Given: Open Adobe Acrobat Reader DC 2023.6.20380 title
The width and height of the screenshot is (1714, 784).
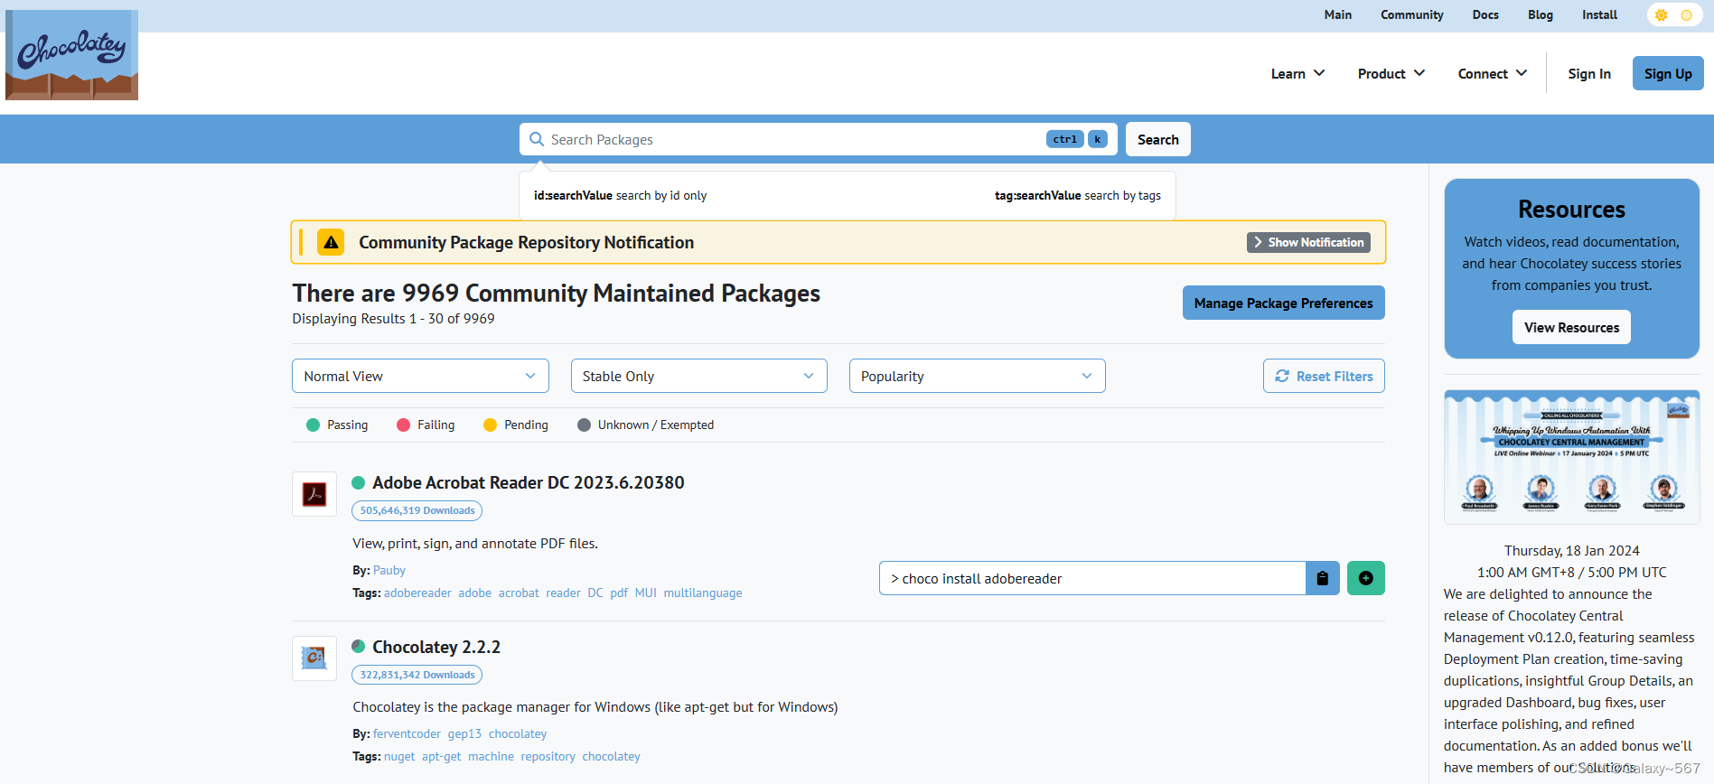Looking at the screenshot, I should [529, 482].
